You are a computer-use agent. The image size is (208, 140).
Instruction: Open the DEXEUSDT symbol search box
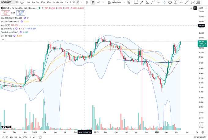pos(6,2)
